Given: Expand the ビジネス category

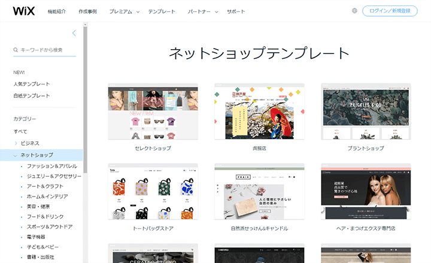Looking at the screenshot, I should (x=16, y=143).
